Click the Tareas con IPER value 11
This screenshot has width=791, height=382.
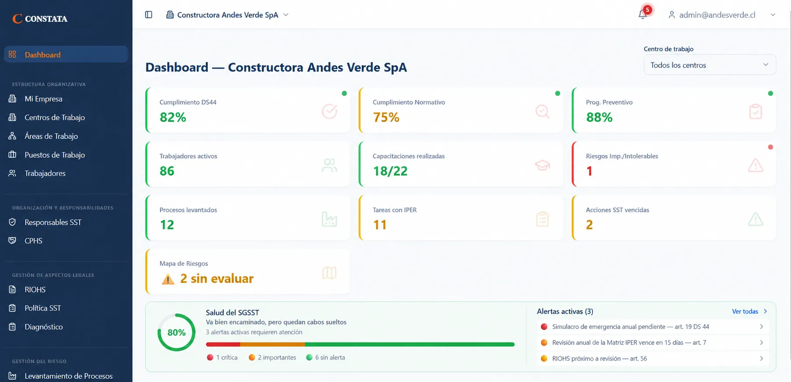coord(380,225)
